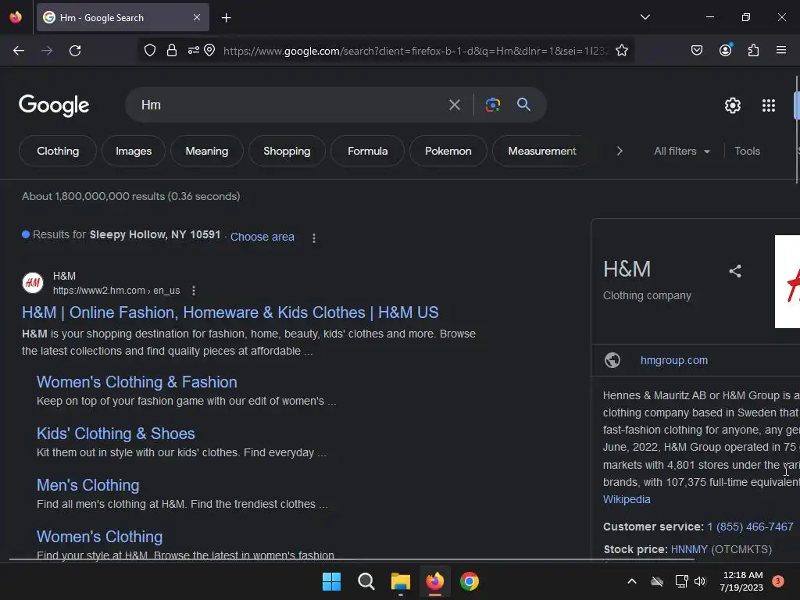The image size is (800, 600).
Task: Open location permission icon in address bar
Action: point(209,51)
